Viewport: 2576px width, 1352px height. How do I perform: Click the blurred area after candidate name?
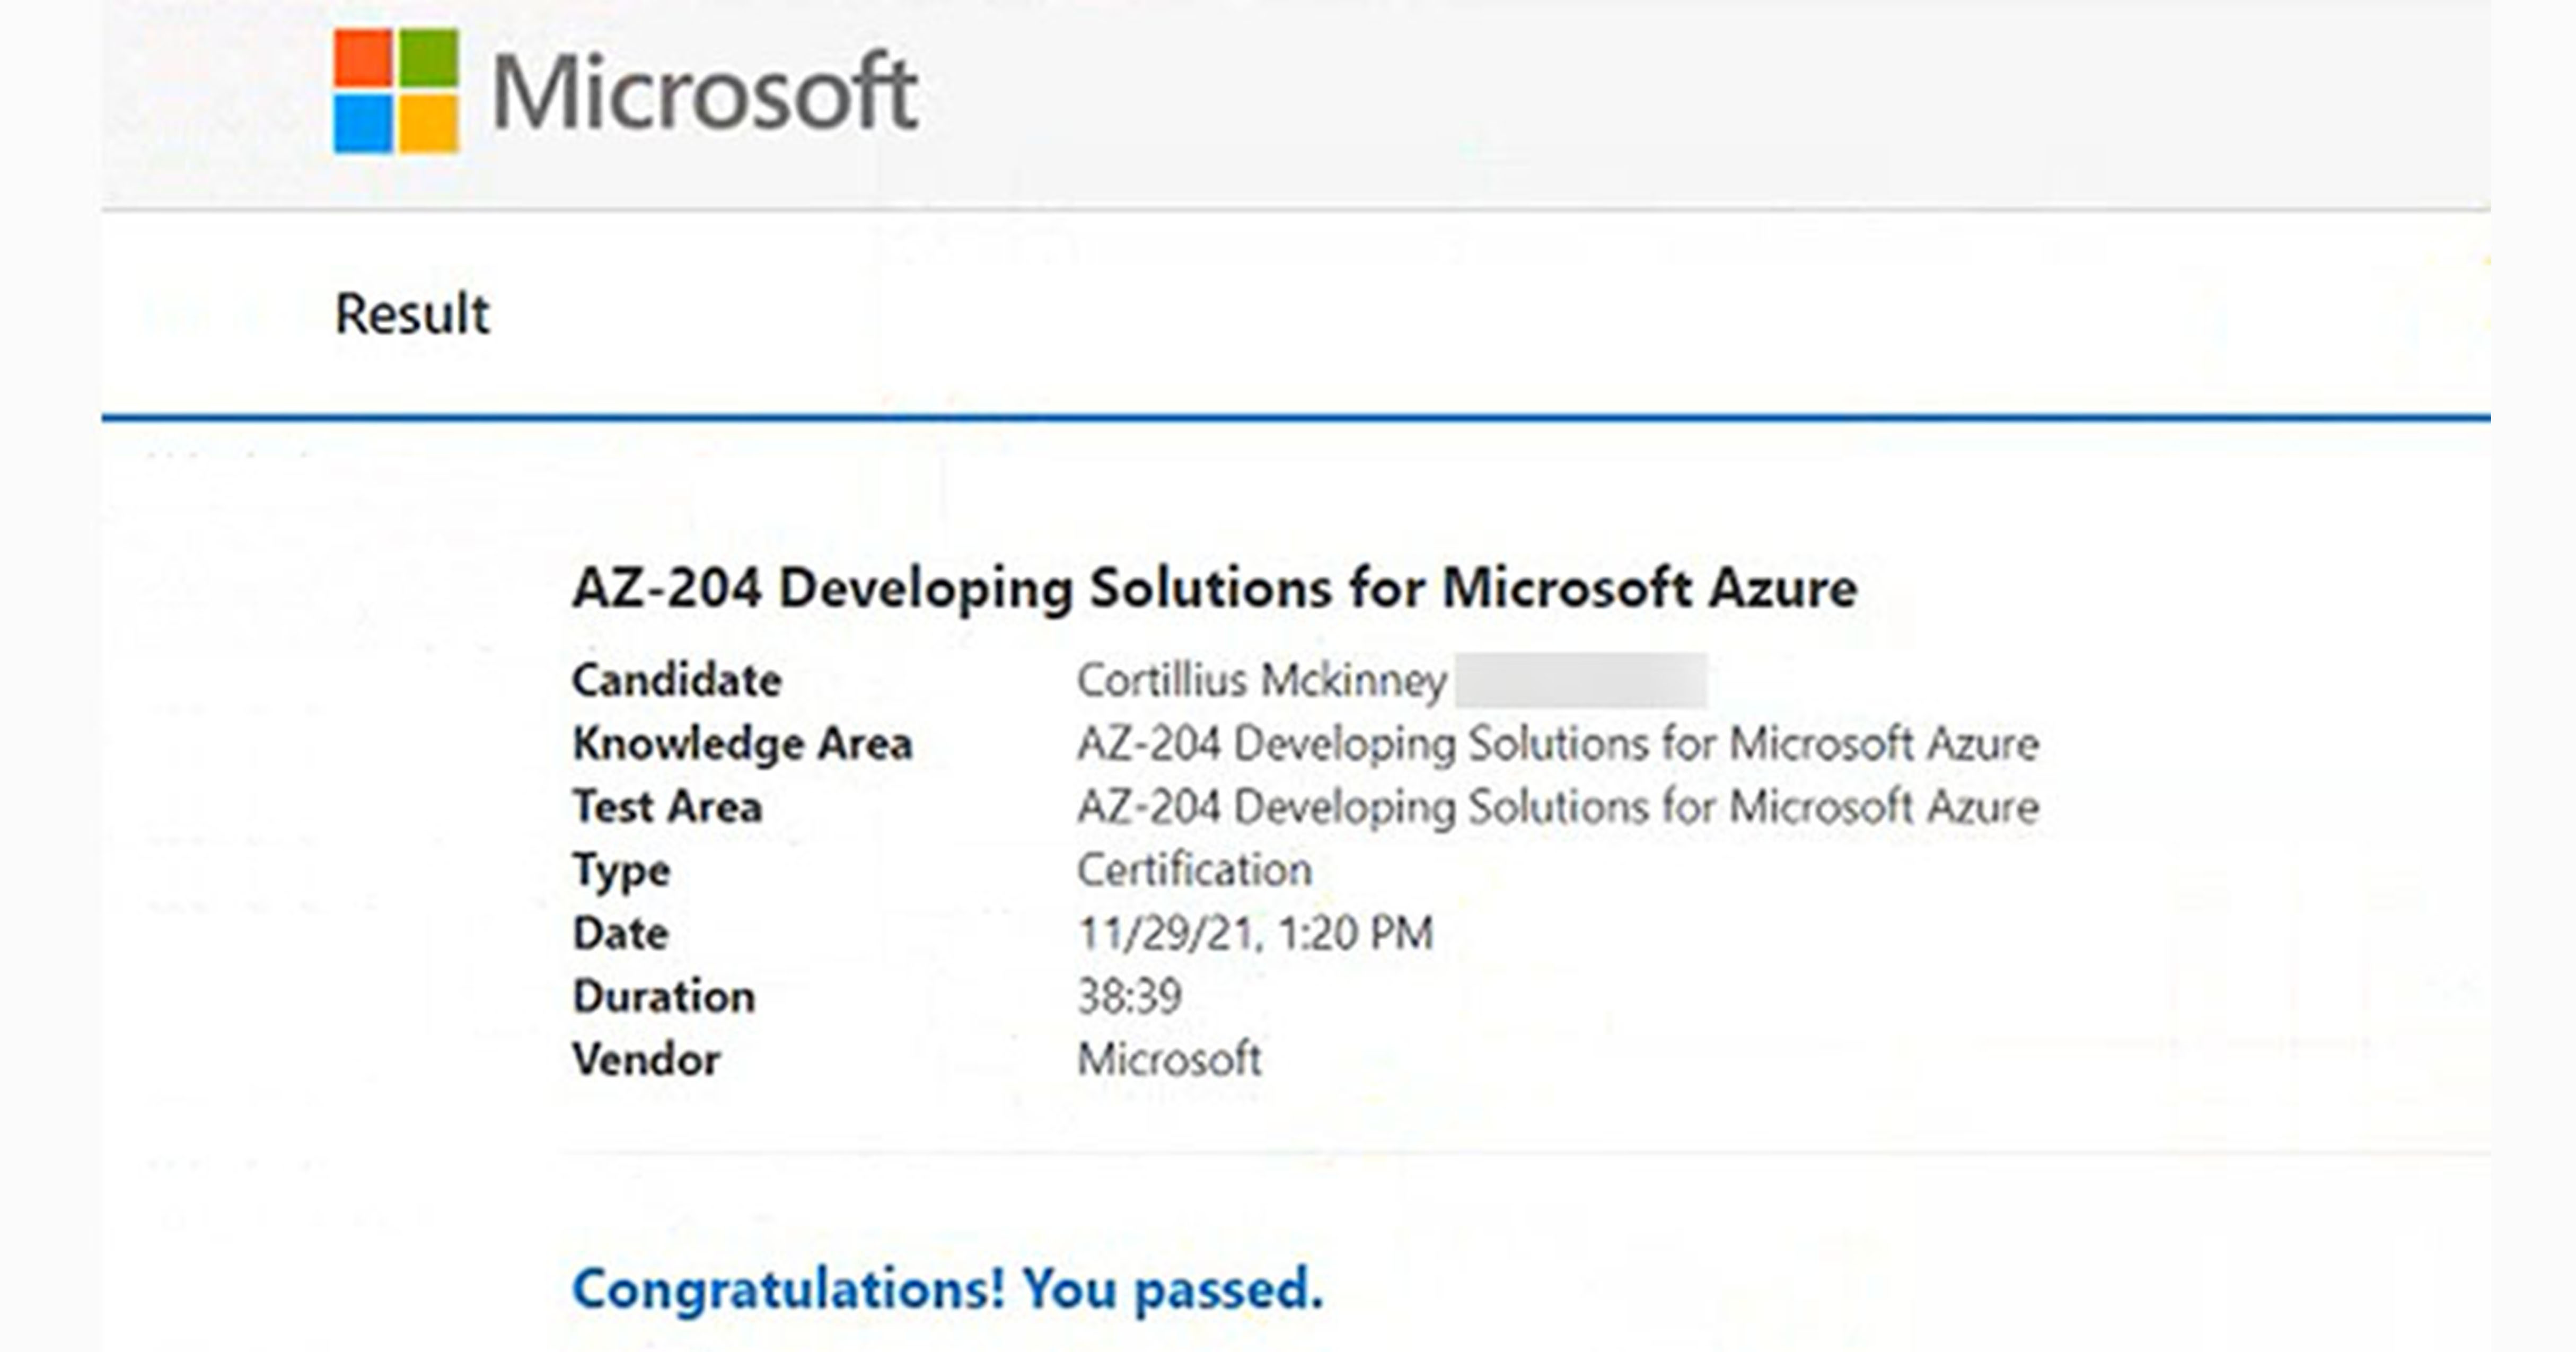pos(1580,681)
